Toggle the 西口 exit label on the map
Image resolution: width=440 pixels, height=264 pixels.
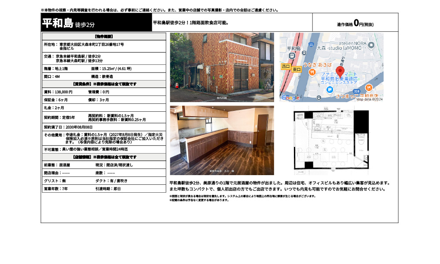click(x=286, y=66)
